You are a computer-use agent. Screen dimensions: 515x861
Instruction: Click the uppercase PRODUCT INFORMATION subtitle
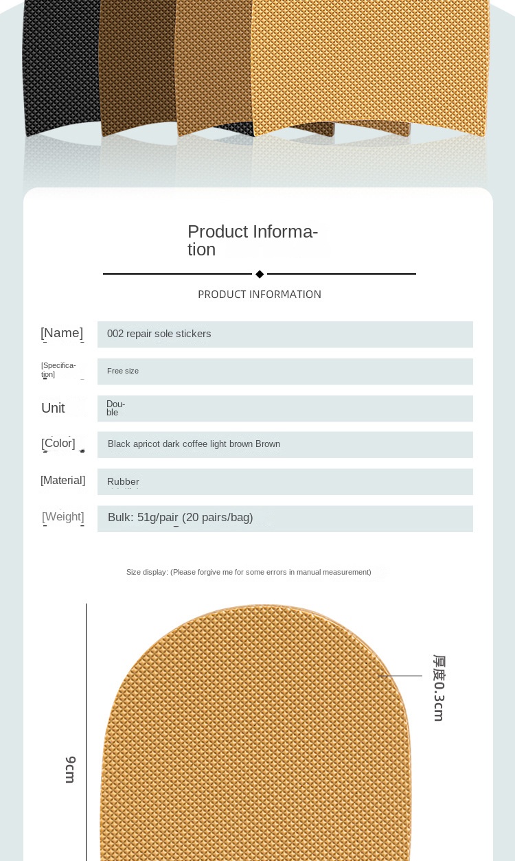click(x=260, y=295)
